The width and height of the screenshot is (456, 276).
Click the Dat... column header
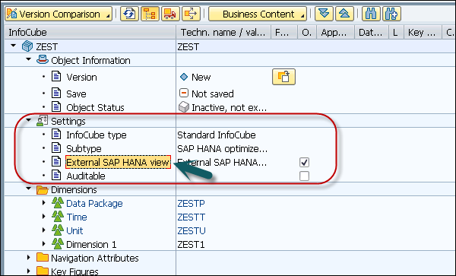tap(372, 32)
